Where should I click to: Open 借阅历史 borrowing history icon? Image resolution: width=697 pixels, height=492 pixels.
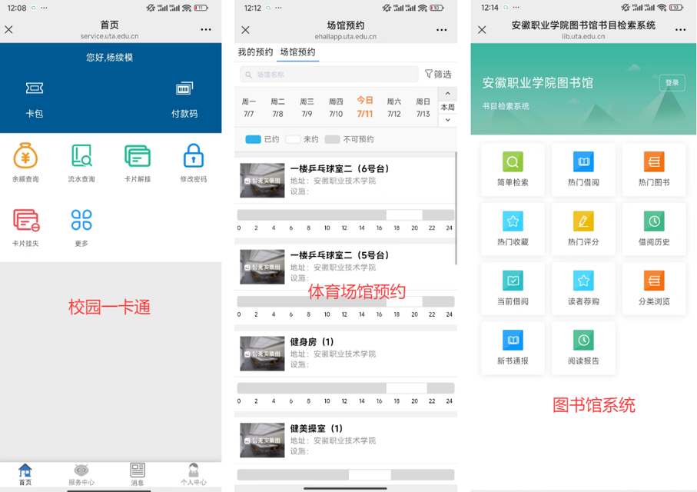654,222
